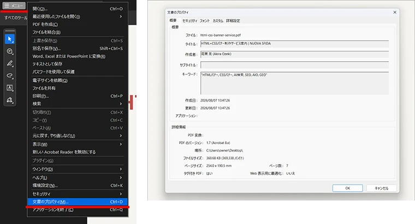This screenshot has height=224, width=415.
Task: Click file name html-css-banner-service.pdf
Action: 221,35
